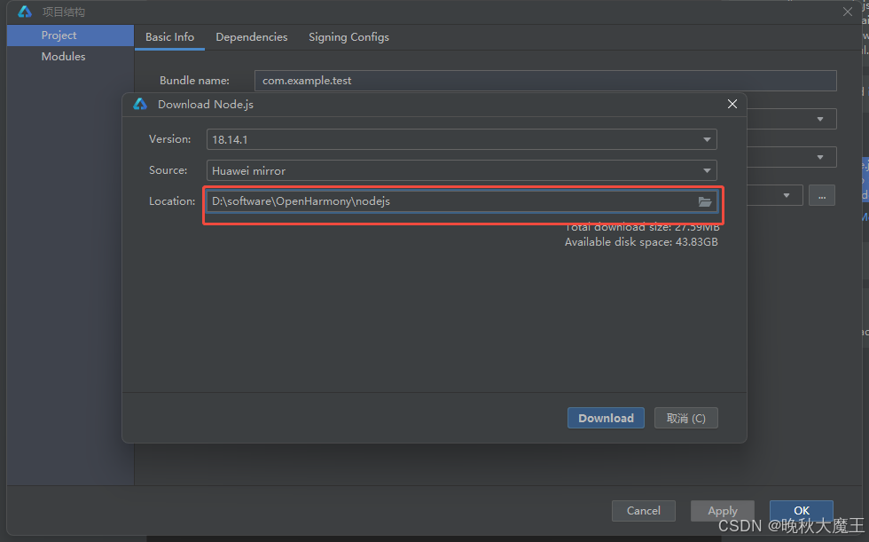Switch to the Dependencies tab
Viewport: 869px width, 542px height.
click(x=252, y=37)
